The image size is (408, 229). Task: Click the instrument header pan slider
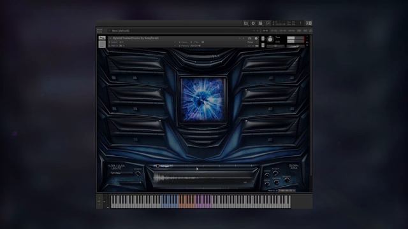click(275, 46)
